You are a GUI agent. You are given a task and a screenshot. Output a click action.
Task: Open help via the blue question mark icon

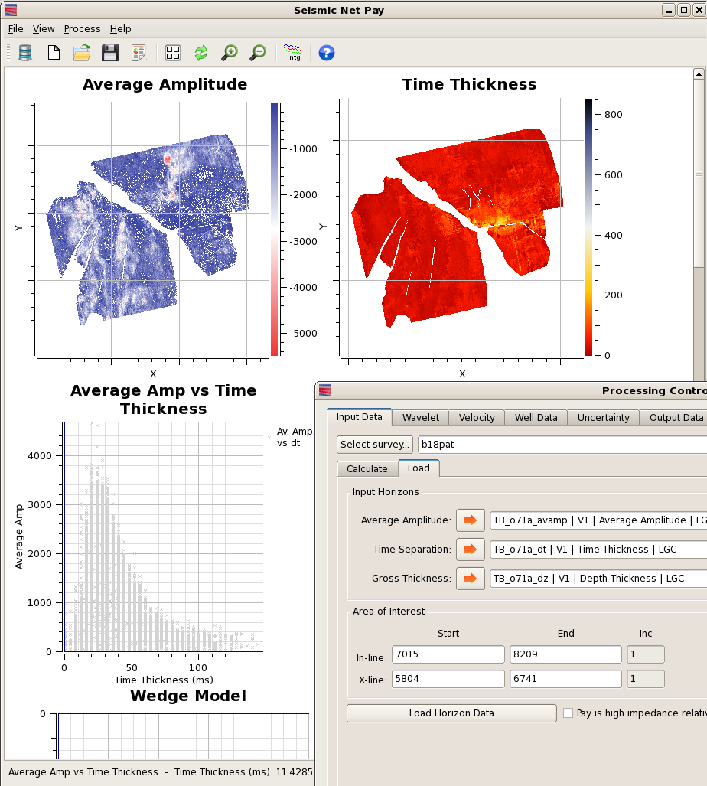tap(326, 53)
